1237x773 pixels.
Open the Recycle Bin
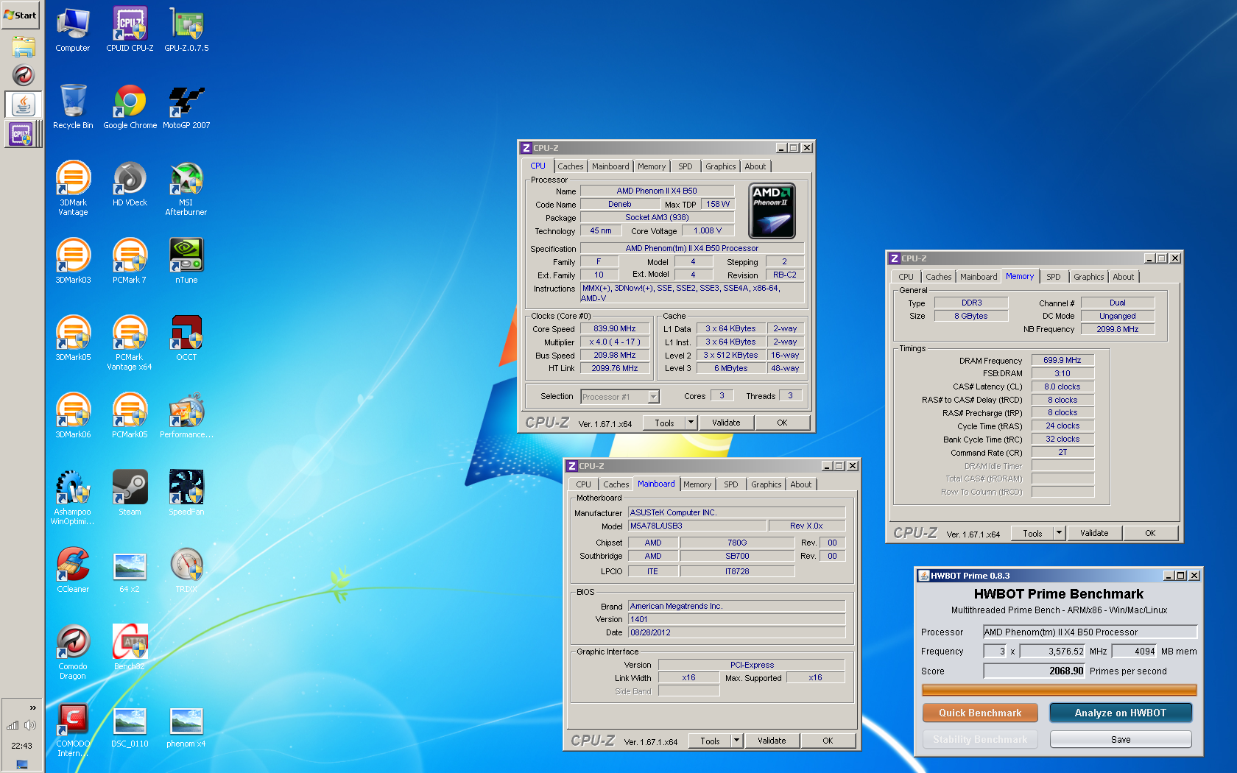coord(73,107)
